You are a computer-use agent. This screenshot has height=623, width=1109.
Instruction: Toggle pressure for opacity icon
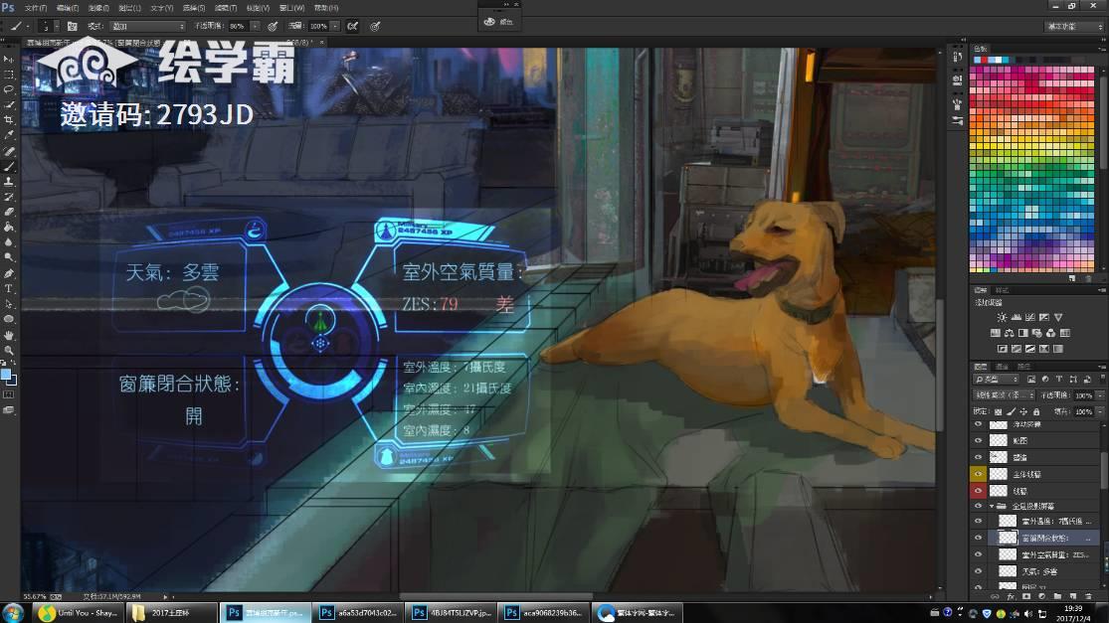click(273, 26)
